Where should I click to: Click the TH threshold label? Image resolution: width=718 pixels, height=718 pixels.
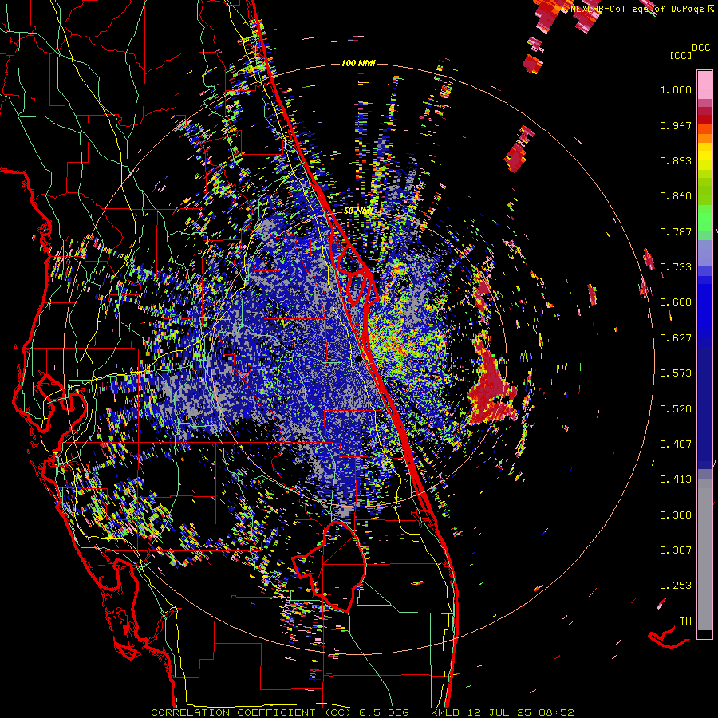pos(685,621)
